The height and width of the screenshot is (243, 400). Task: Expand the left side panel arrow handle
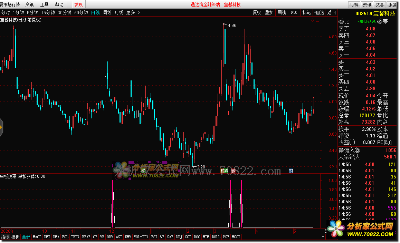1,127
